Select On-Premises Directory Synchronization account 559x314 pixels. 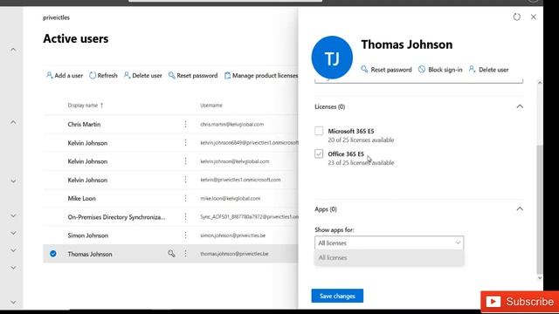click(x=116, y=217)
